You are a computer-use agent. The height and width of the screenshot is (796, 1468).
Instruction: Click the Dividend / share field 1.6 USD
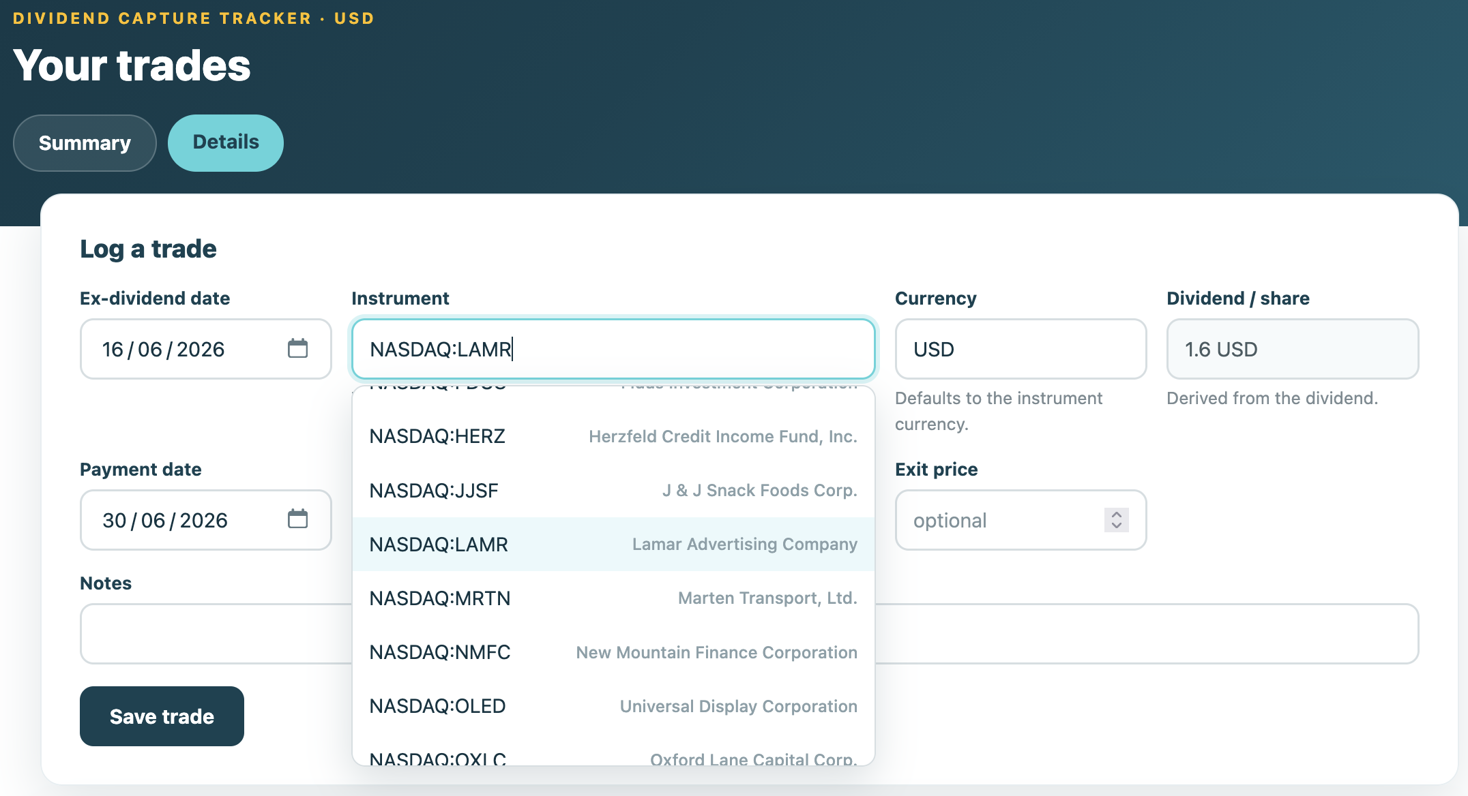click(x=1293, y=349)
